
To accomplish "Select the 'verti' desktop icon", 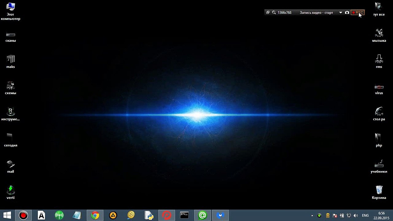I will (x=11, y=193).
